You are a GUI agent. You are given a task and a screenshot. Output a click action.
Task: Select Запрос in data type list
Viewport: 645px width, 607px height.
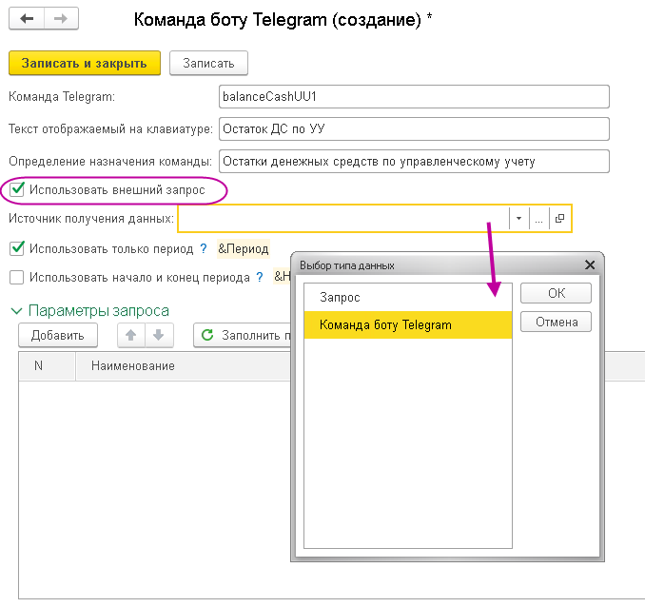(x=408, y=297)
